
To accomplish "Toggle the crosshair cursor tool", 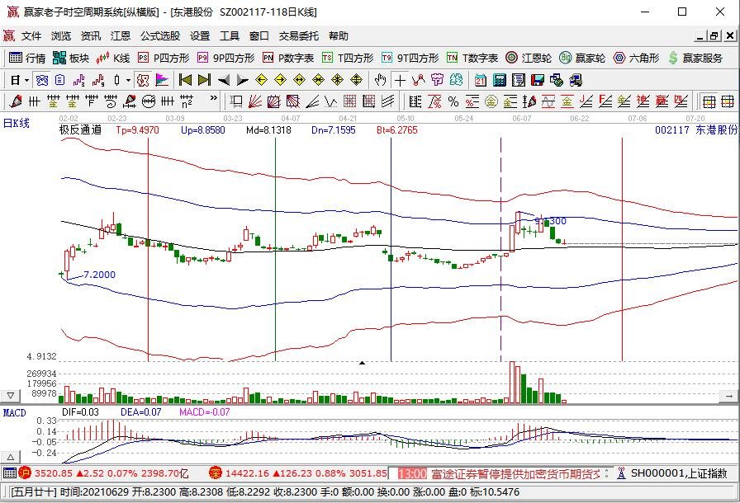I will click(x=400, y=81).
